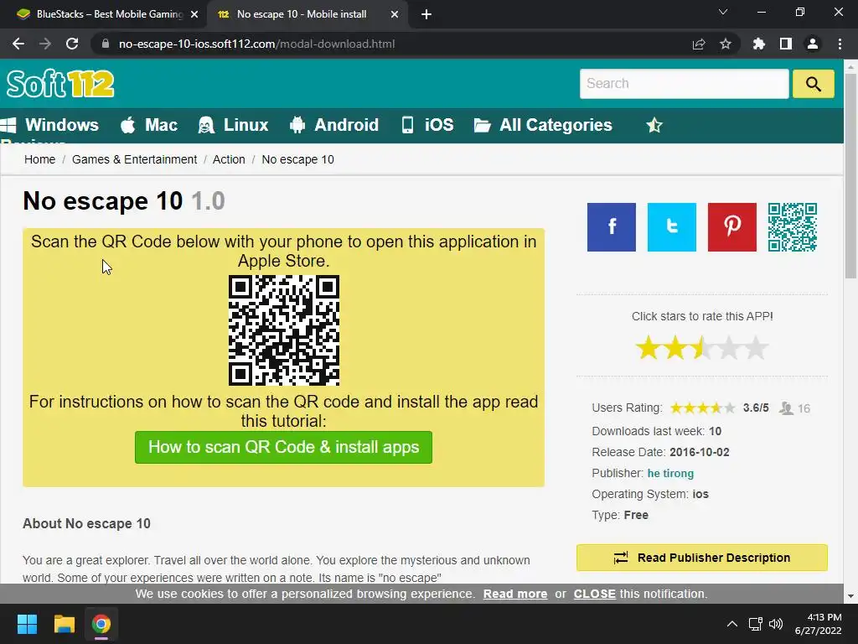Click the page vertical scrollbar
Viewport: 858px width, 644px height.
pos(850,175)
